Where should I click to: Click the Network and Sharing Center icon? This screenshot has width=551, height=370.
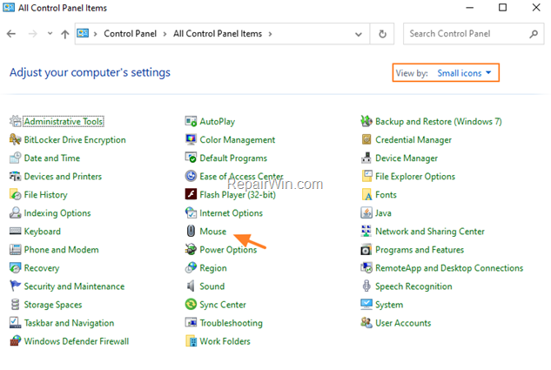(x=366, y=232)
